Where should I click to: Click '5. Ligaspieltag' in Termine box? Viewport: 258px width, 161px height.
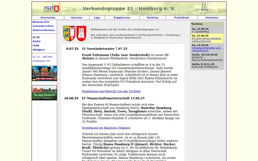click(x=200, y=31)
